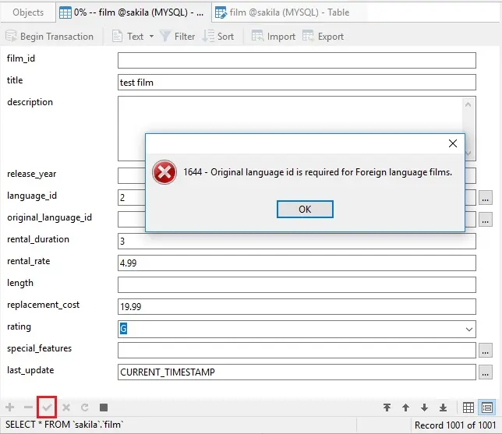Click the Export button
The width and height of the screenshot is (502, 434).
pyautogui.click(x=323, y=37)
